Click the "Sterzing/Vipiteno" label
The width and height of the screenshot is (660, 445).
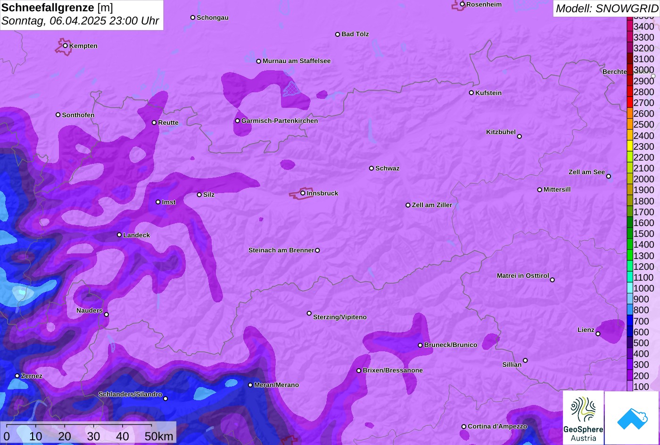coord(340,317)
